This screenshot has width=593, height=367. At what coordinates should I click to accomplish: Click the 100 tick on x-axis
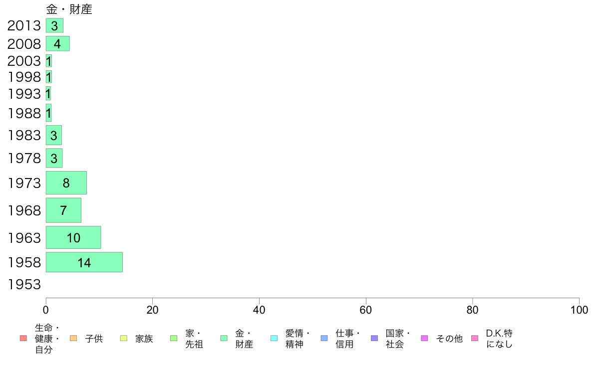pyautogui.click(x=579, y=310)
